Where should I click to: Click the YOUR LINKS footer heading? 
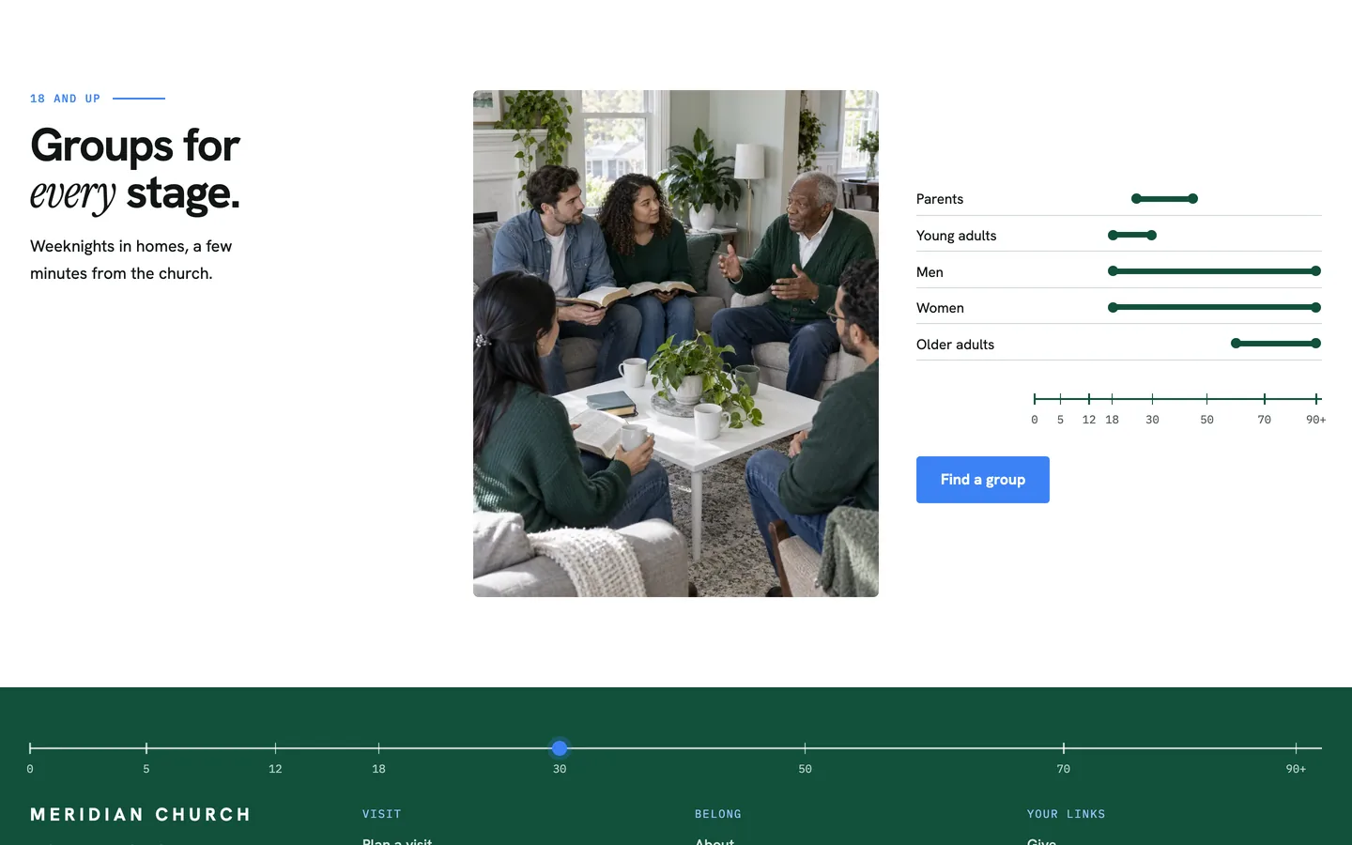pos(1066,814)
